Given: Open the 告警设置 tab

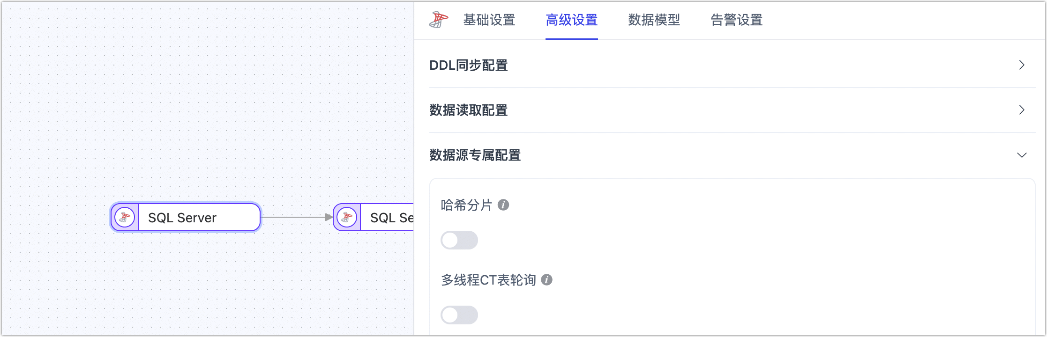Looking at the screenshot, I should click(x=735, y=20).
